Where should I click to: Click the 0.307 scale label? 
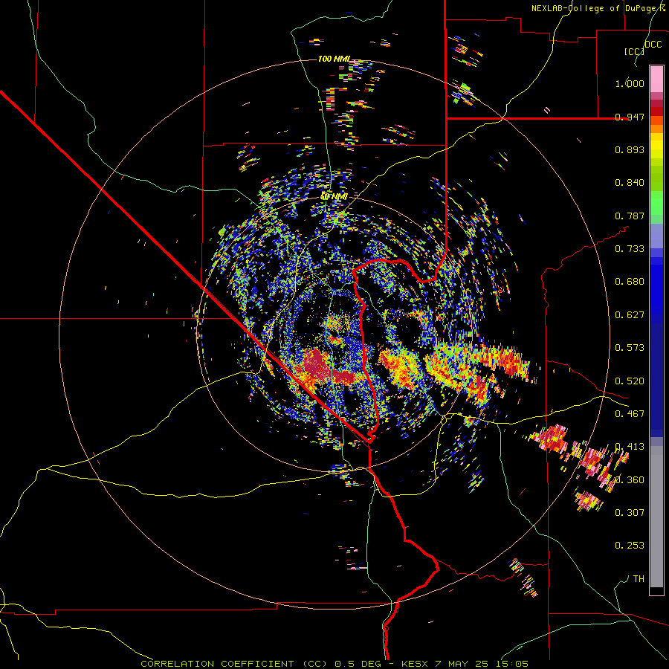pos(630,513)
